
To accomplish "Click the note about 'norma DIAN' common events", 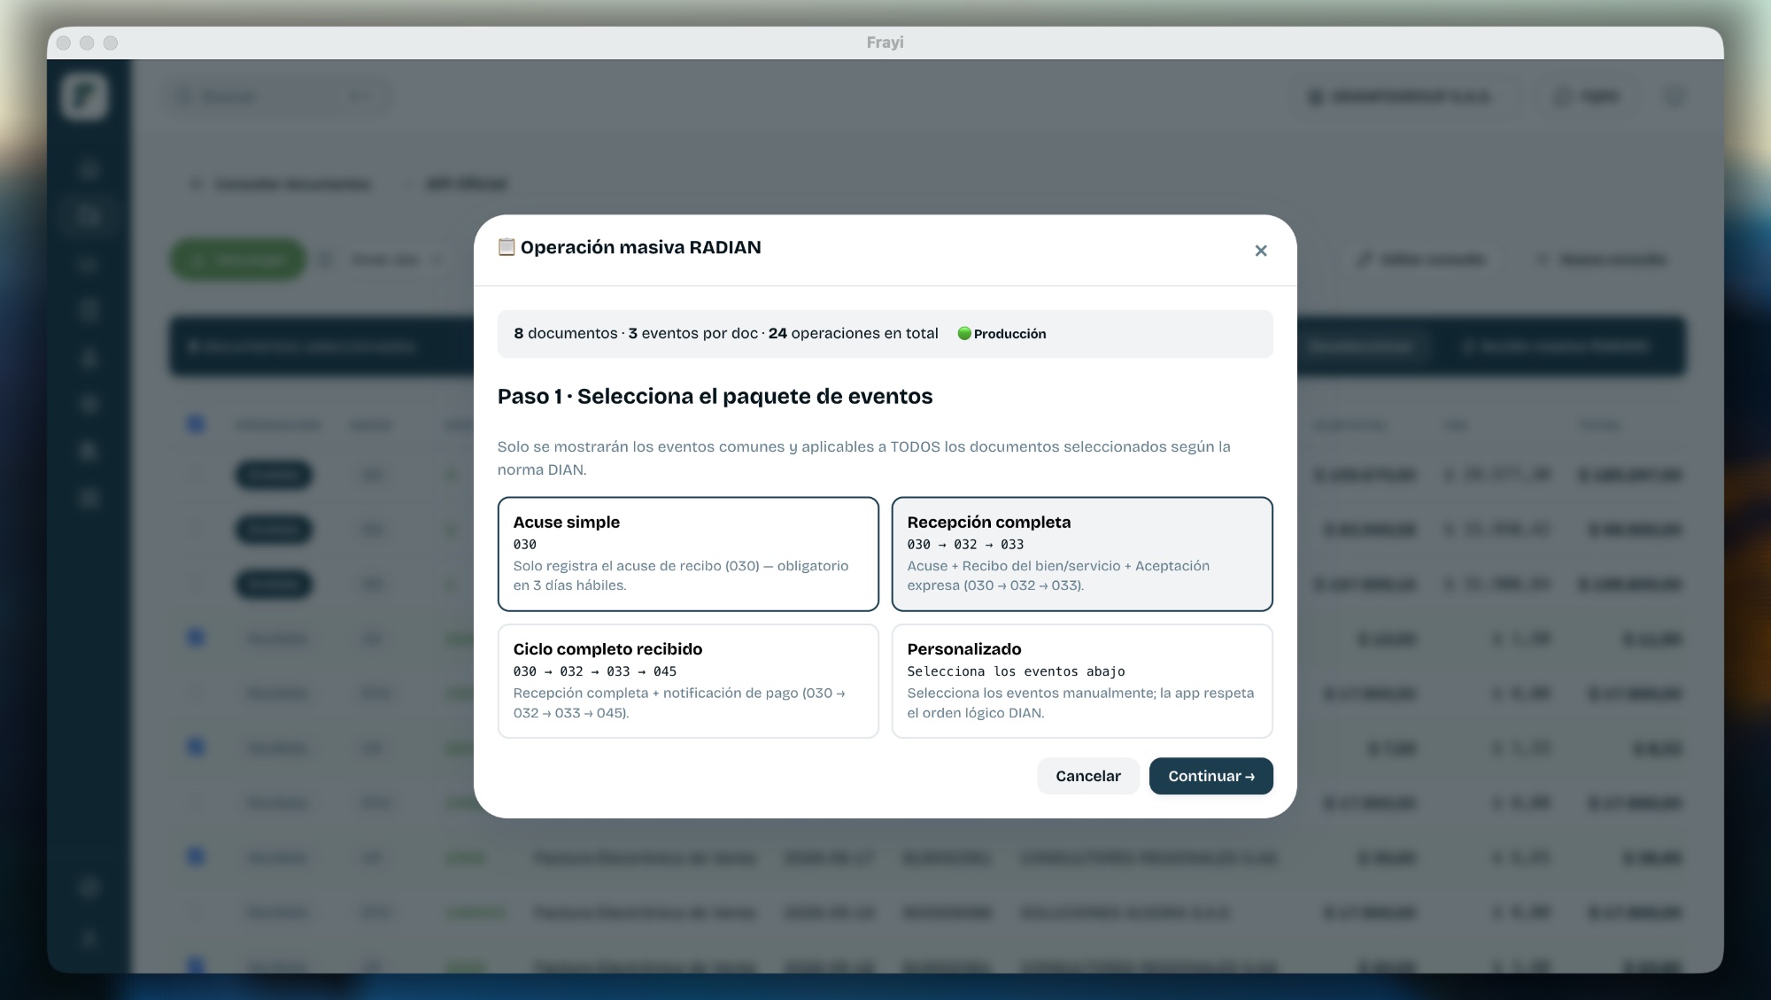I will point(864,458).
